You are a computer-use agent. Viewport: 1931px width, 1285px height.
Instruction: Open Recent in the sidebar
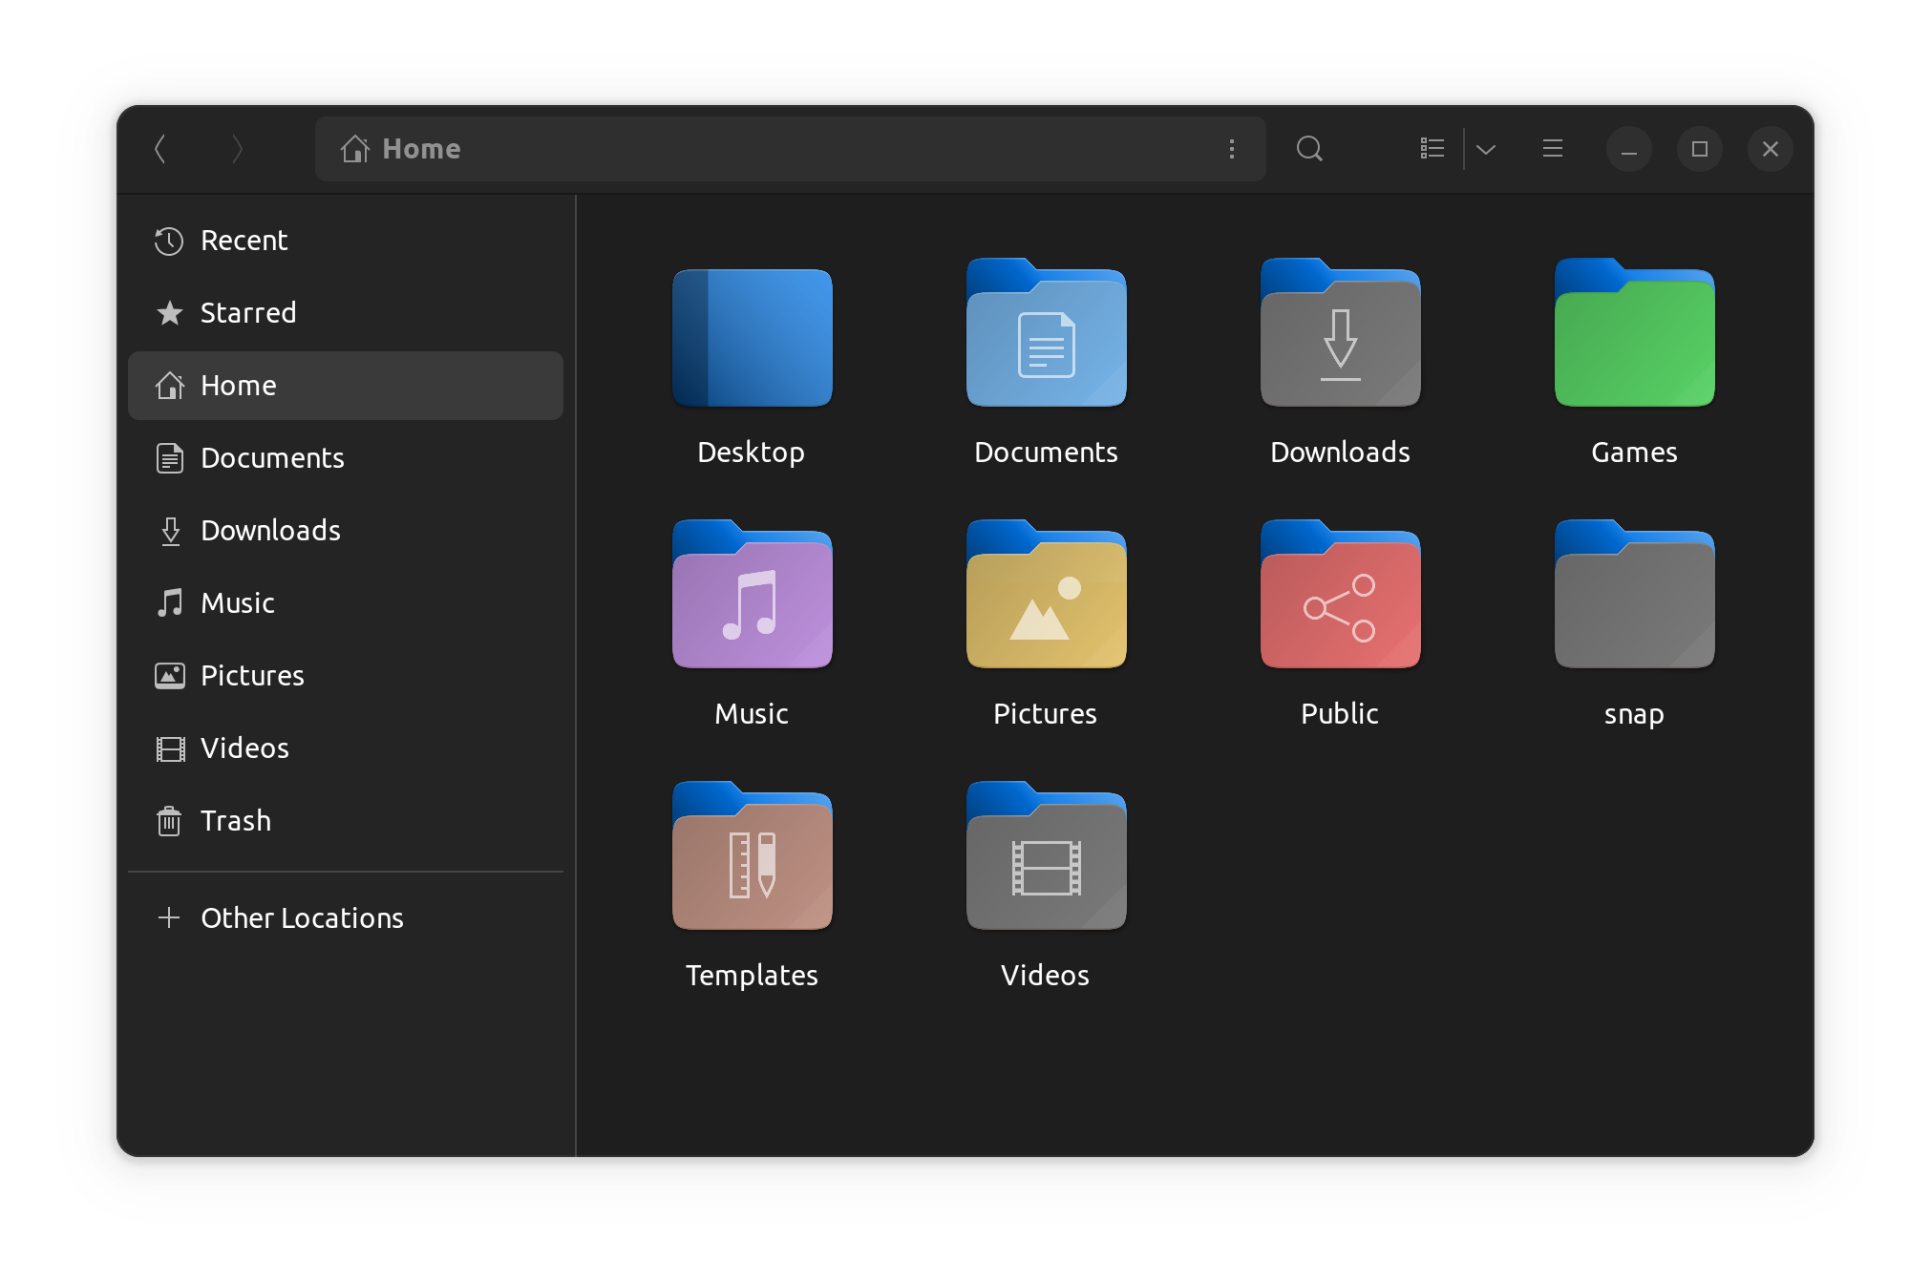click(x=244, y=241)
